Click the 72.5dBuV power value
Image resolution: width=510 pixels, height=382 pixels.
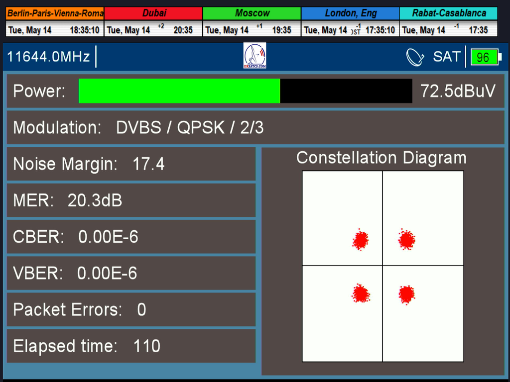click(458, 91)
